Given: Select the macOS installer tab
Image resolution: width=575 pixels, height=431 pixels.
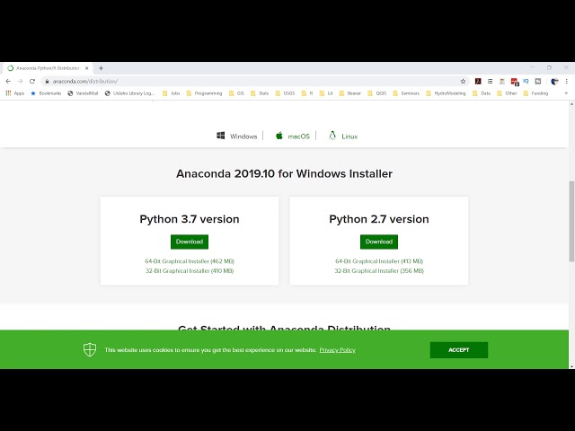Looking at the screenshot, I should tap(293, 136).
